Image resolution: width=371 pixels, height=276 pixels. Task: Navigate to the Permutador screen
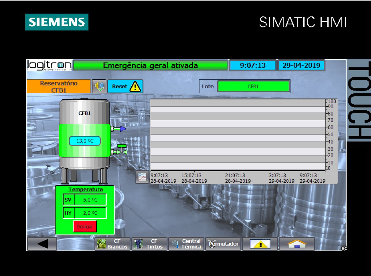(x=223, y=244)
